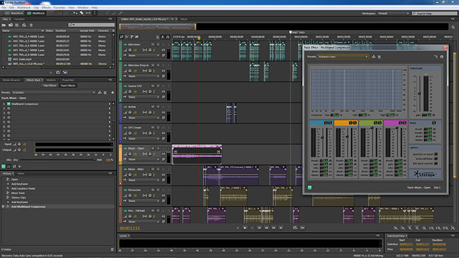Expand slot 1 Multiband Compressor arrow menu
Screen dimensions: 459x258
pyautogui.click(x=110, y=104)
